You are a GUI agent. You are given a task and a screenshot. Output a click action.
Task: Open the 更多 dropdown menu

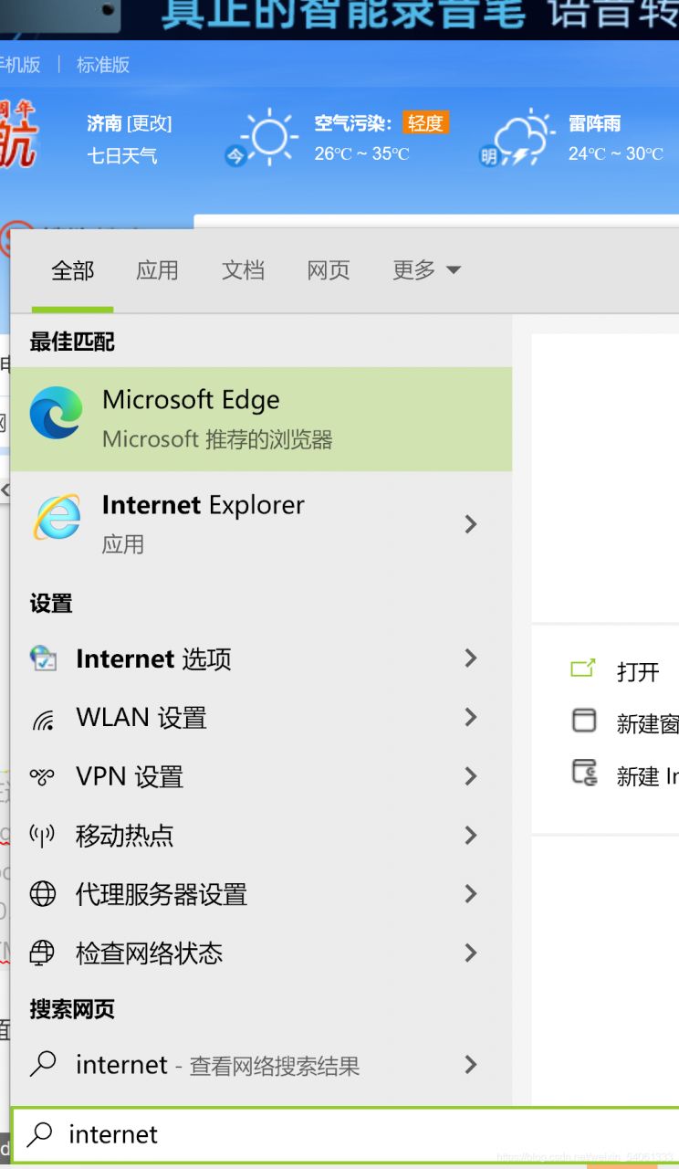(x=426, y=270)
